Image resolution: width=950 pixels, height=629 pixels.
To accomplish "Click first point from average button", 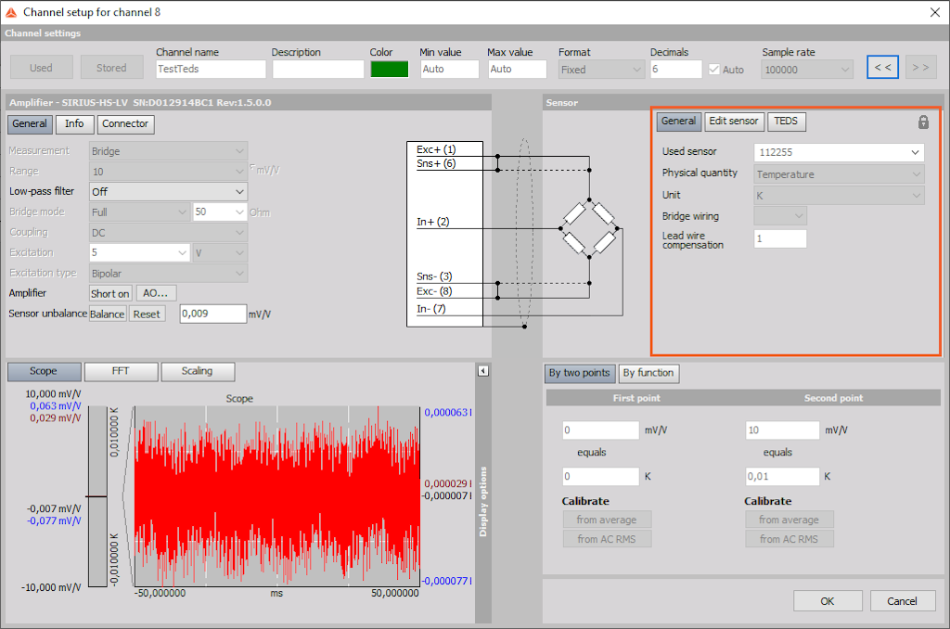I will 607,520.
